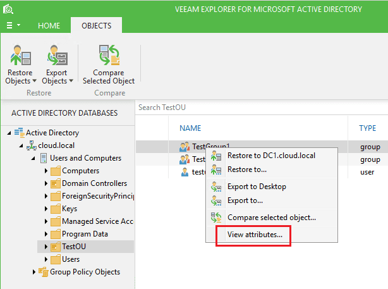The image size is (388, 289).
Task: Select Restore to DC1.cloud.local menu entry
Action: tap(270, 156)
